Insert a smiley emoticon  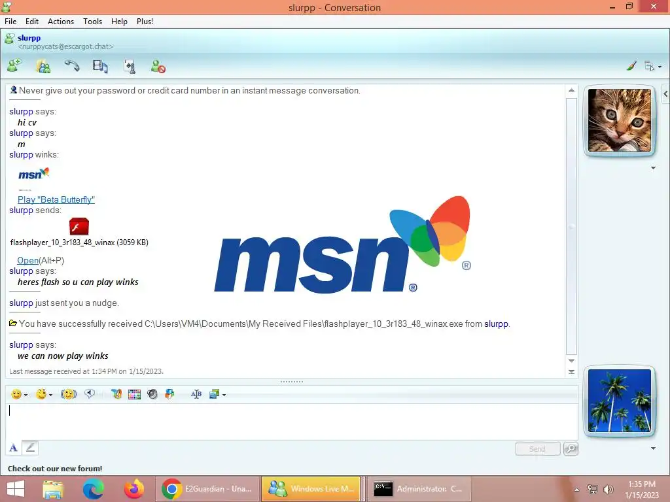point(16,394)
